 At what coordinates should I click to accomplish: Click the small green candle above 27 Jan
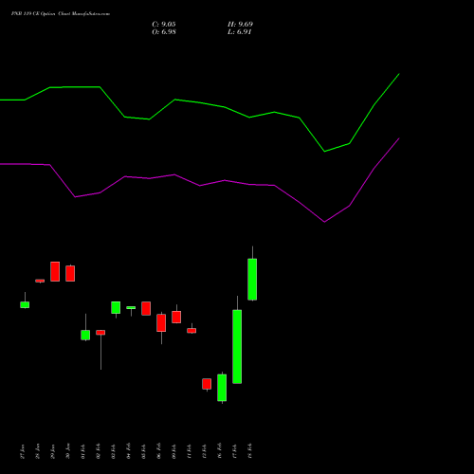[x=25, y=305]
